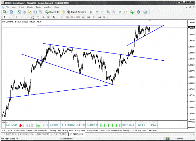Expand the Profiles dropdown arrow
196x141 pixels.
(14, 12)
